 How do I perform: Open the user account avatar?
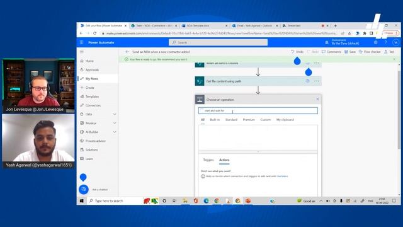(396, 42)
